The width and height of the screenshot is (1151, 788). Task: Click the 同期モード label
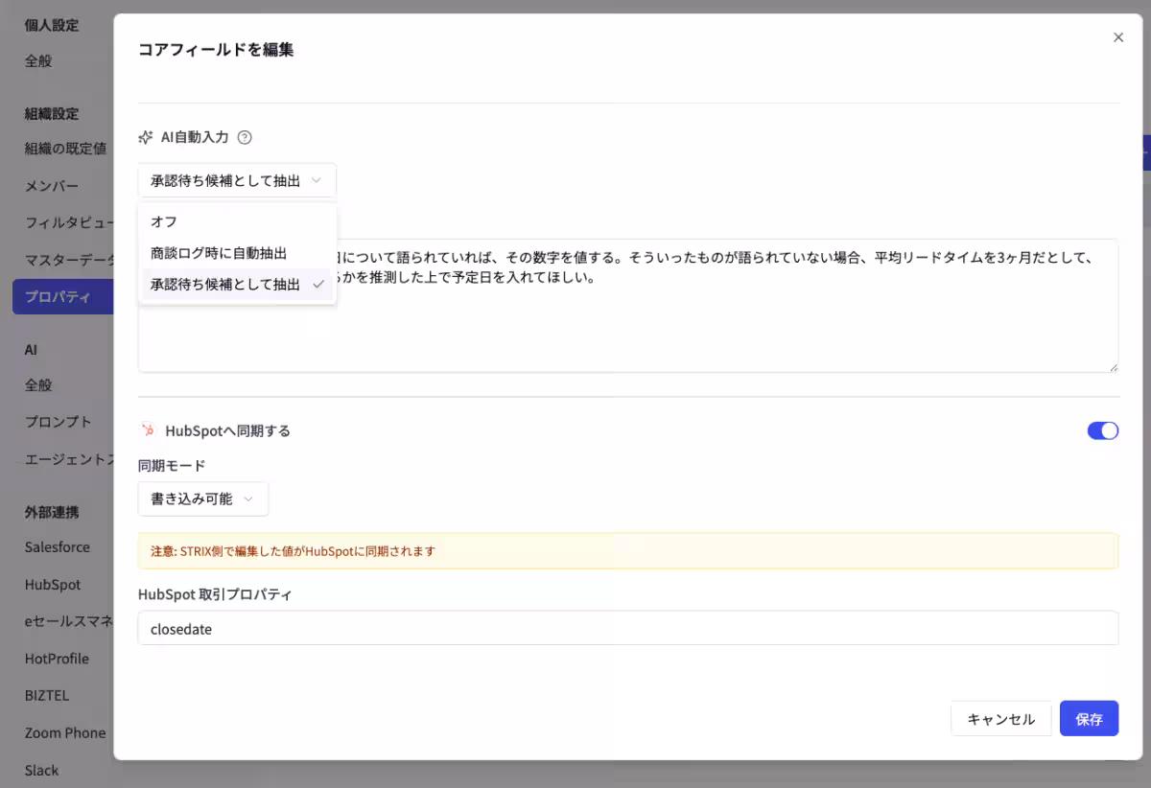(172, 466)
